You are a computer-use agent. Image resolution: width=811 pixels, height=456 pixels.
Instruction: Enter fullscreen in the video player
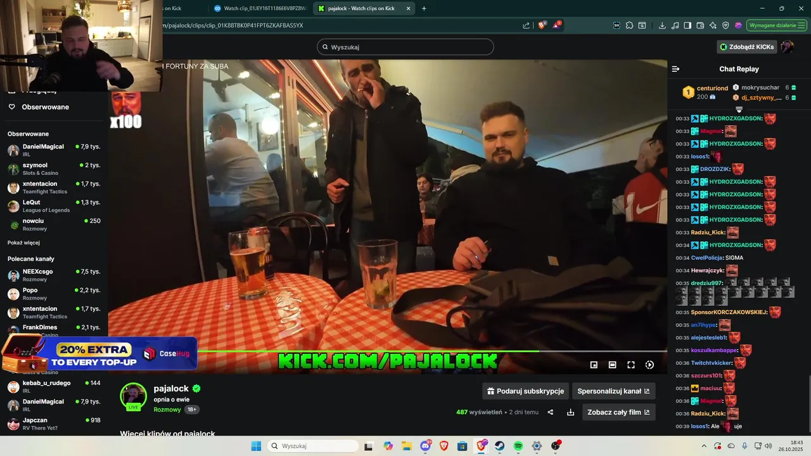pyautogui.click(x=631, y=365)
